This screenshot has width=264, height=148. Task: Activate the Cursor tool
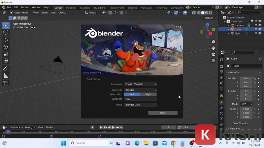[6, 32]
